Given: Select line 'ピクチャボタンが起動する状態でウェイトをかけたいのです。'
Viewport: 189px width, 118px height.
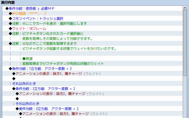Looking at the screenshot, I should coord(92,49).
